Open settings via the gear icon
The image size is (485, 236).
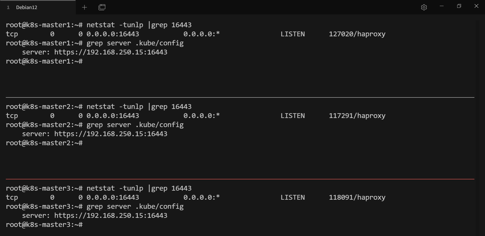(424, 7)
